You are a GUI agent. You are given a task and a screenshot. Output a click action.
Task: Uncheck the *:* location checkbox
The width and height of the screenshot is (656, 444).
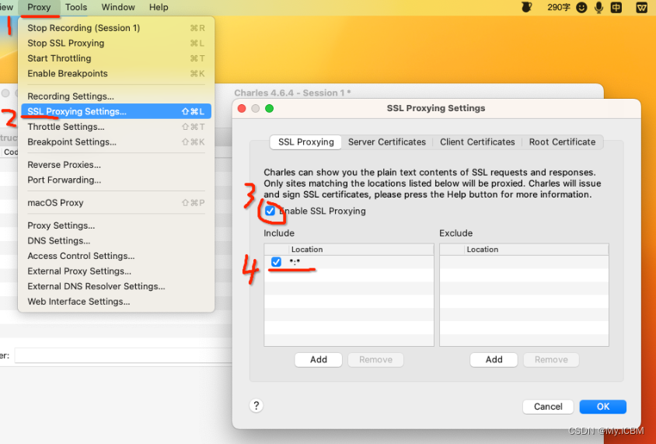click(276, 262)
